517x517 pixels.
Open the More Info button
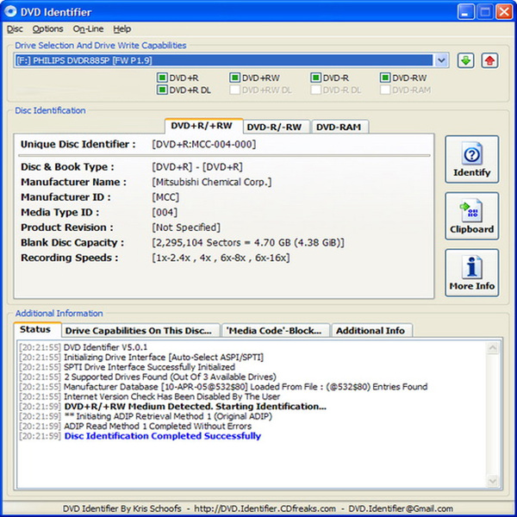(472, 272)
